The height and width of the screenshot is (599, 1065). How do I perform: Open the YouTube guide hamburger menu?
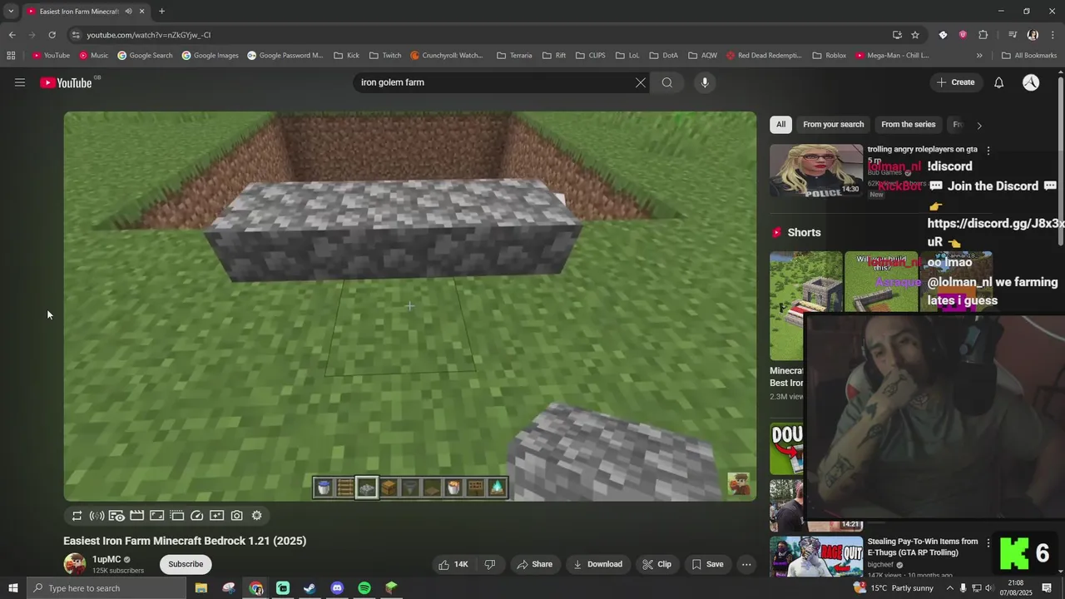20,82
